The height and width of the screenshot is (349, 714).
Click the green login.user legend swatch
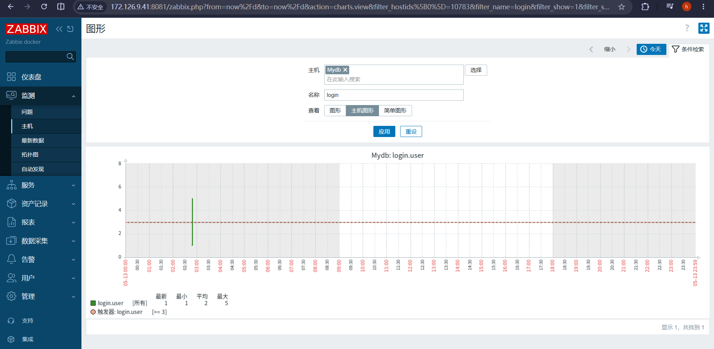pyautogui.click(x=93, y=303)
